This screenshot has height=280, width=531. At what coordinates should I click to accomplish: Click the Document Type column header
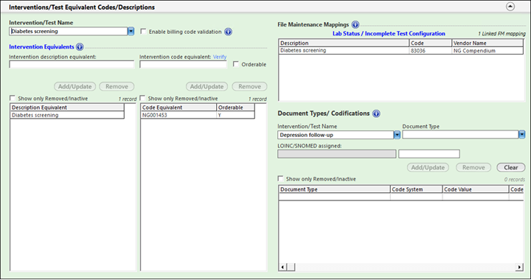(x=334, y=189)
